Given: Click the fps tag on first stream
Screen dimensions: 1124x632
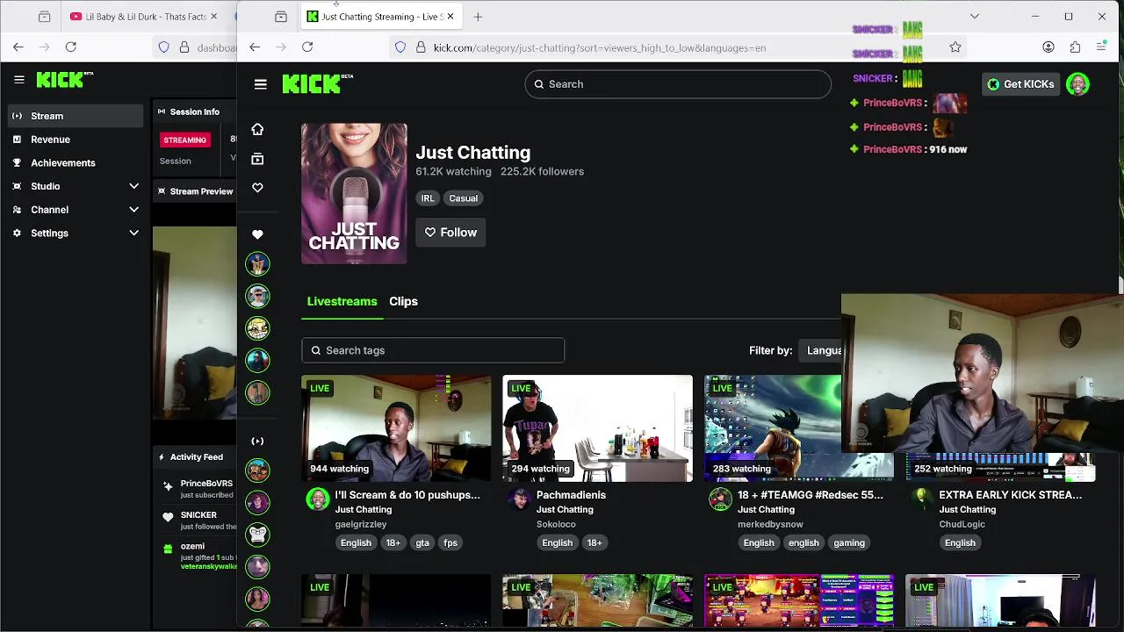Looking at the screenshot, I should pyautogui.click(x=450, y=542).
